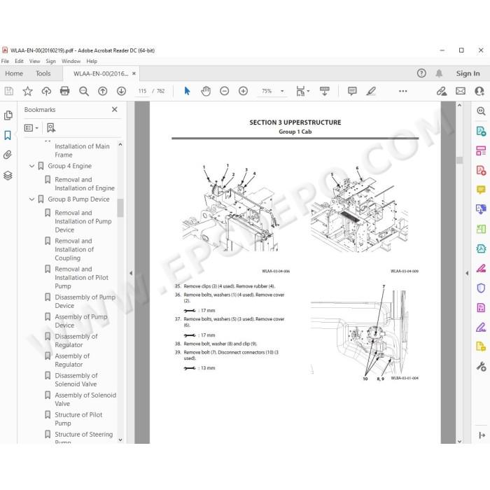
Task: Click the Zoom In plus icon
Action: click(243, 91)
